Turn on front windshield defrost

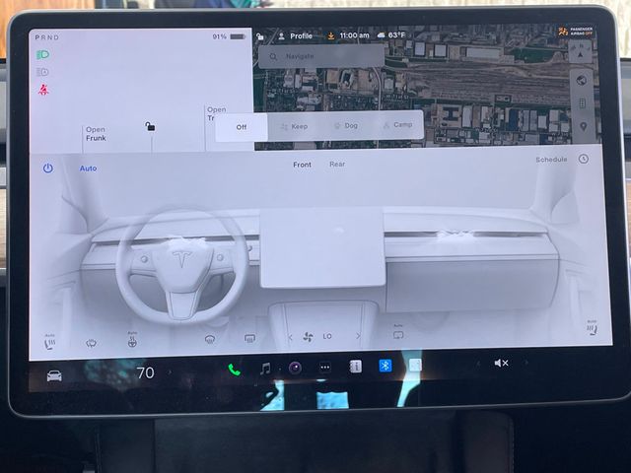coord(210,339)
